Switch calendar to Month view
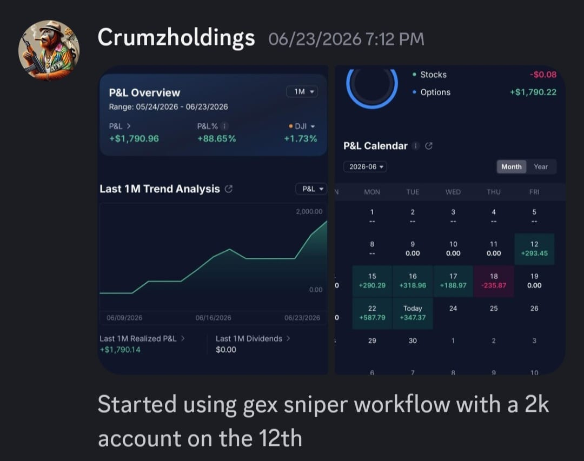This screenshot has width=584, height=461. [x=512, y=166]
